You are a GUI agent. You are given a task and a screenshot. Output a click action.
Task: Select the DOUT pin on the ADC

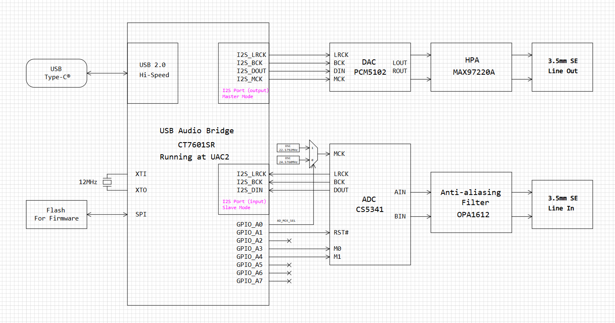point(341,190)
